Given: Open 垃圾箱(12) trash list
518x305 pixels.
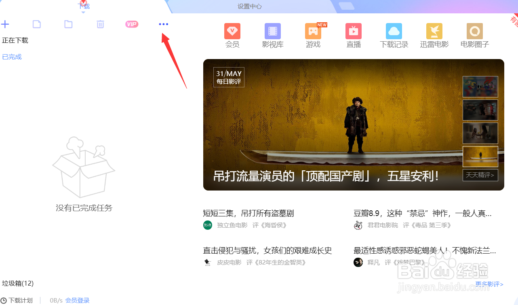Looking at the screenshot, I should click(18, 283).
